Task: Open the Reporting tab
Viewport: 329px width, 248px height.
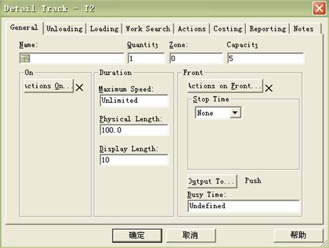Action: click(268, 29)
